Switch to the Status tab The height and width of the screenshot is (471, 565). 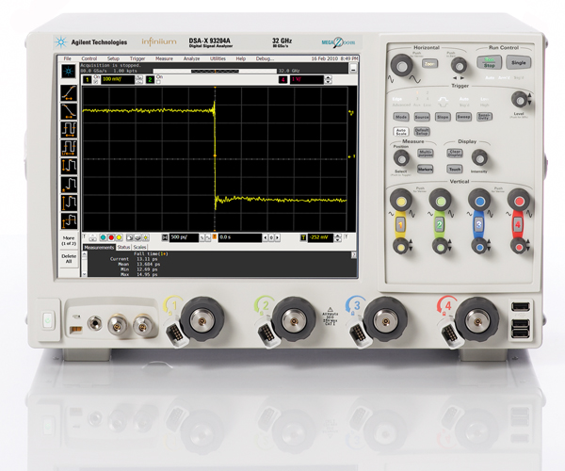tap(123, 247)
